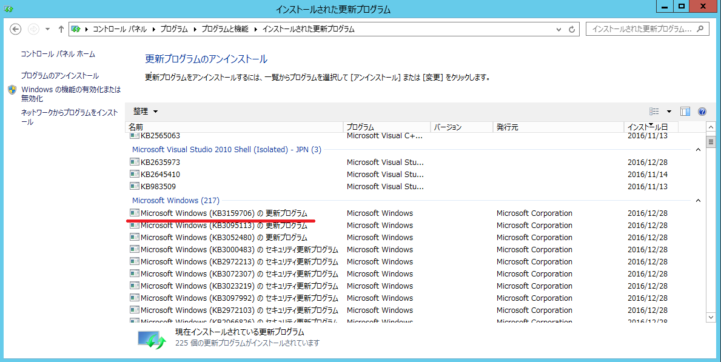
Task: Click the search magnifier icon
Action: tap(700, 29)
